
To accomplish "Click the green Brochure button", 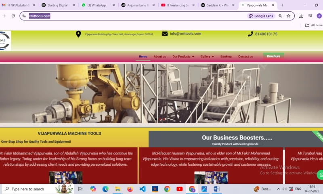I will pyautogui.click(x=274, y=56).
